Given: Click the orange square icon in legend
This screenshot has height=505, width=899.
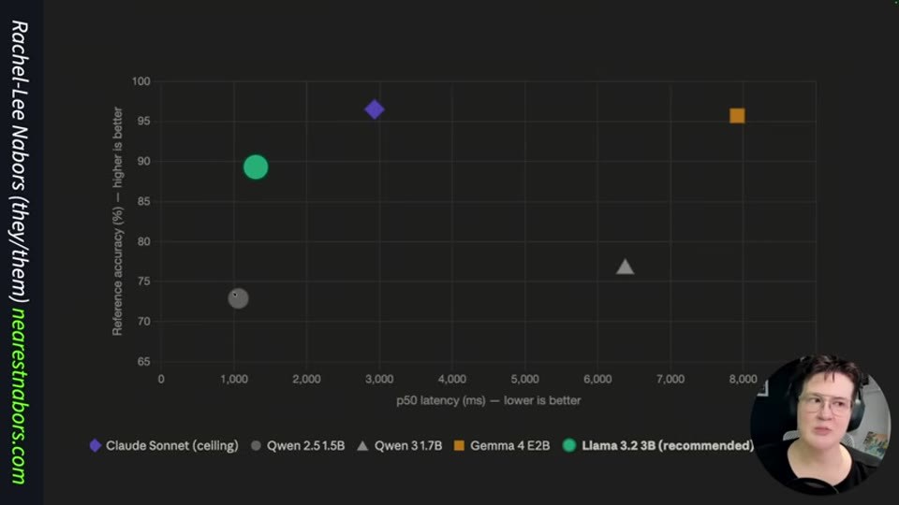Looking at the screenshot, I should coord(459,445).
